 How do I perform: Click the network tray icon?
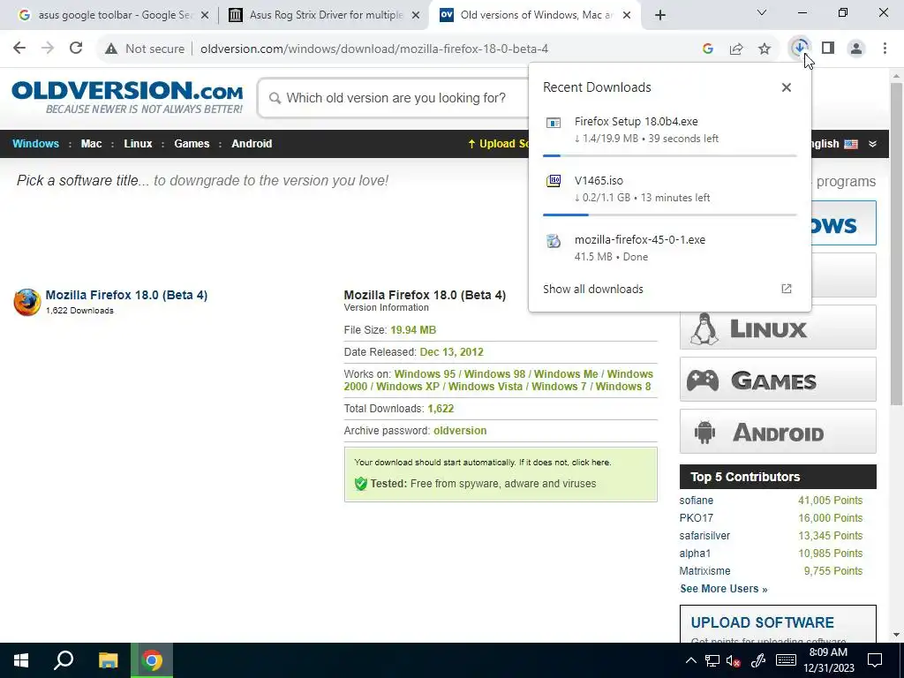(x=712, y=660)
